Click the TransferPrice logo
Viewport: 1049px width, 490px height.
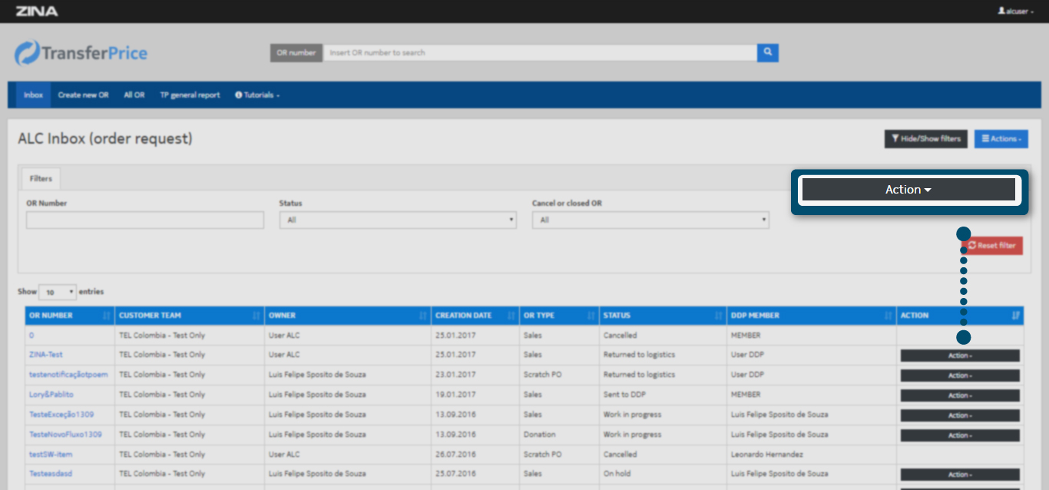tap(81, 53)
